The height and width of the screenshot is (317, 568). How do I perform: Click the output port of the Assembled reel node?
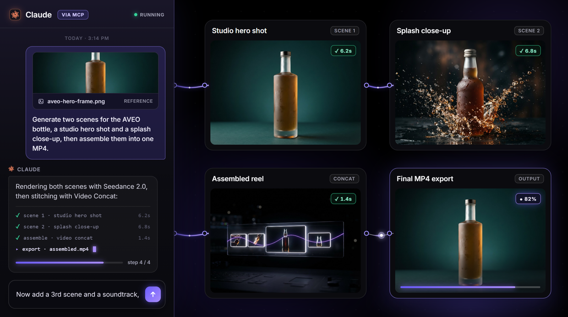366,233
